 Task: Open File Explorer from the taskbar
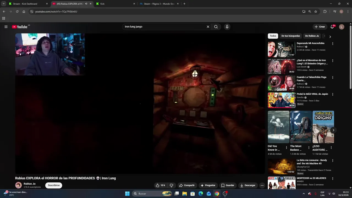click(x=185, y=194)
